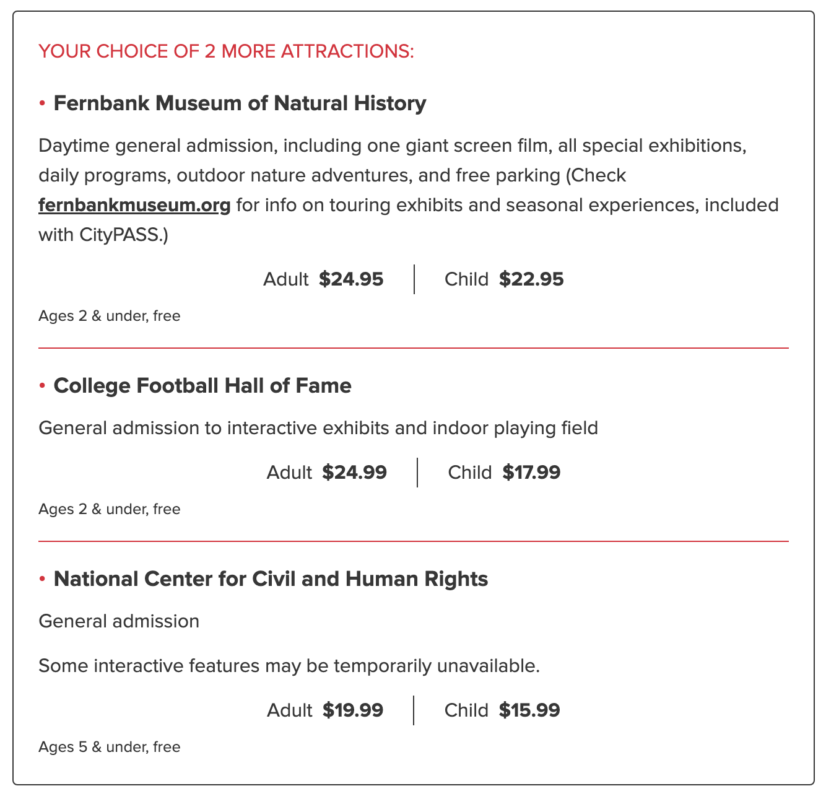Viewport: 826px width, 799px height.
Task: Click the red bullet beside College Football
Action: [43, 386]
